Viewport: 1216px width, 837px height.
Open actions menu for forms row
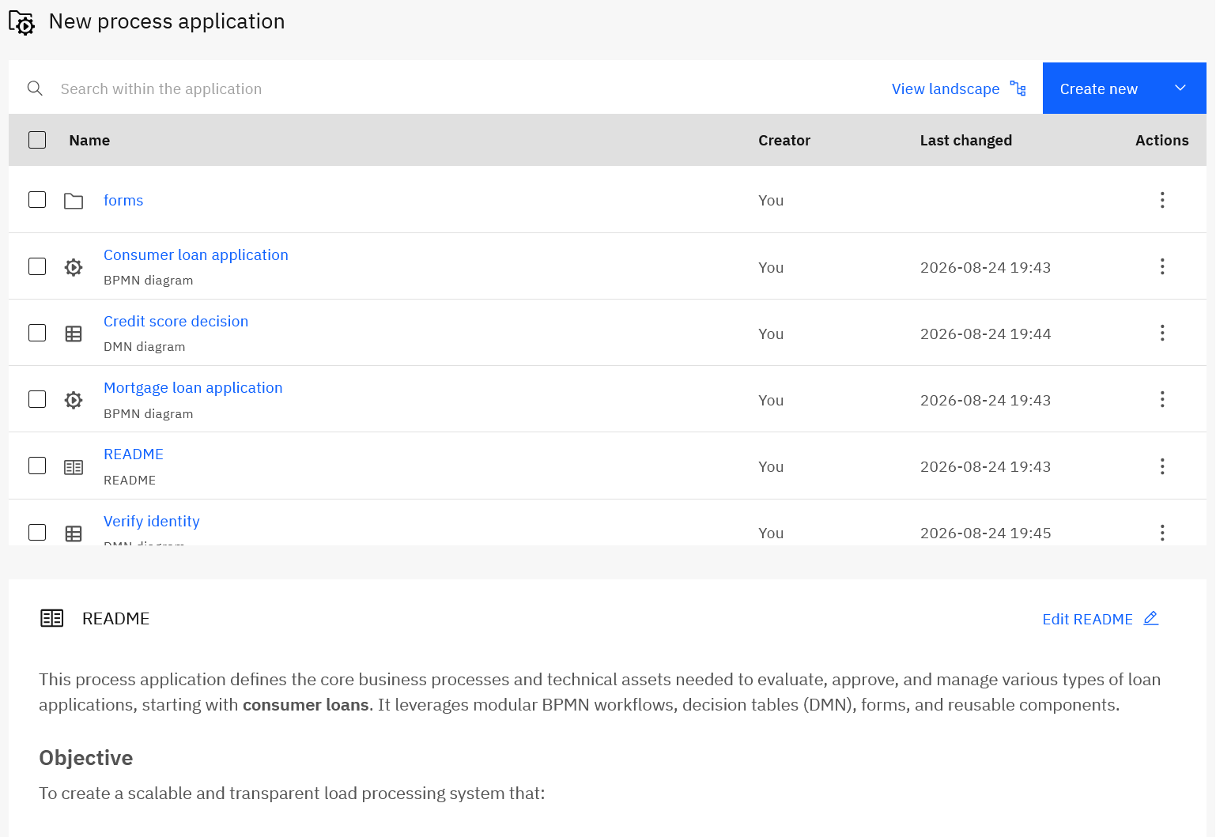point(1162,200)
